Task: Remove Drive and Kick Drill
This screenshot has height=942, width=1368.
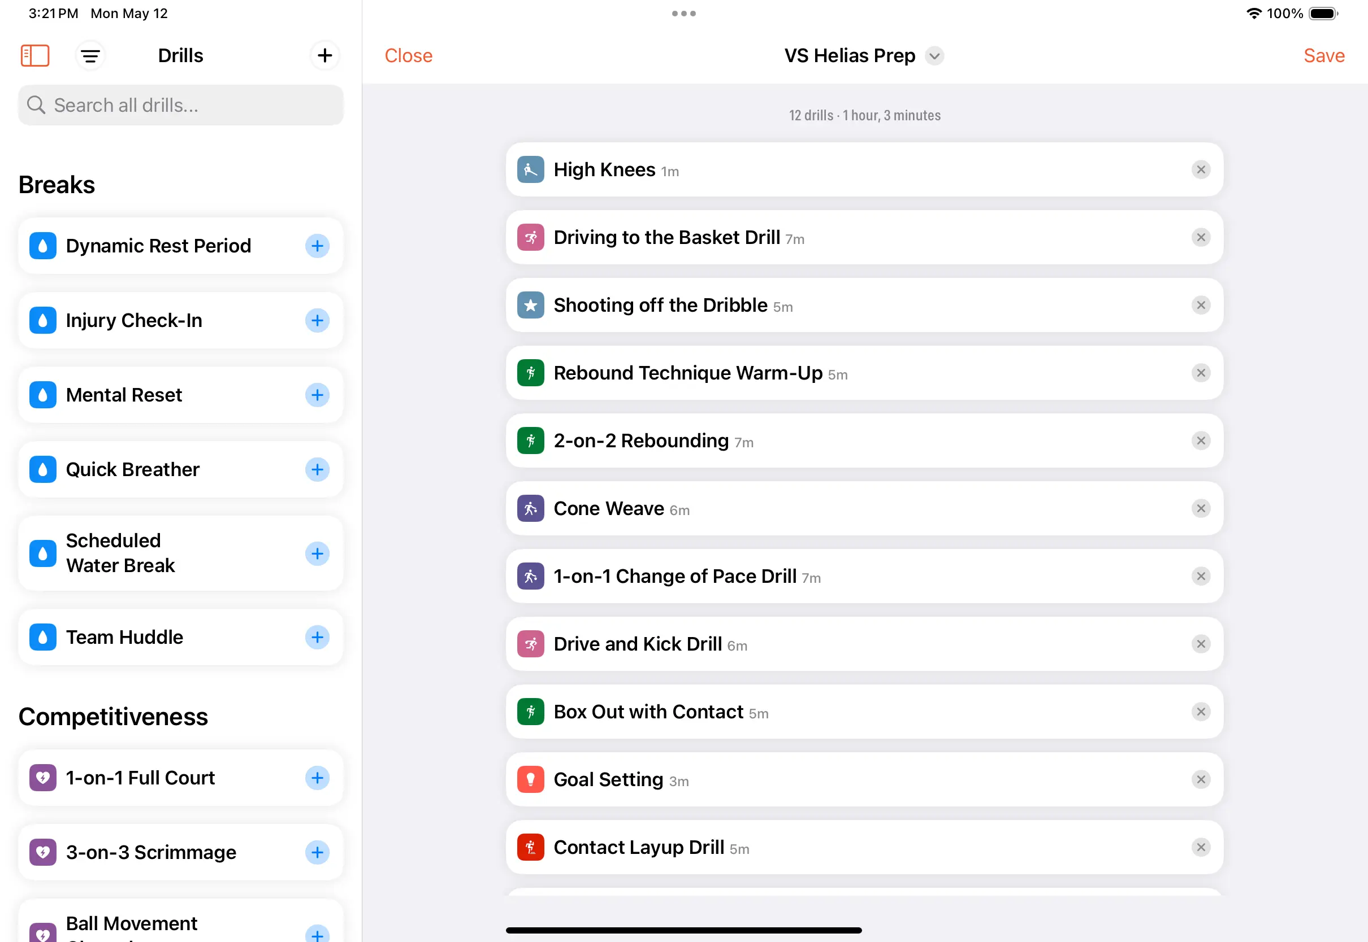Action: point(1201,644)
